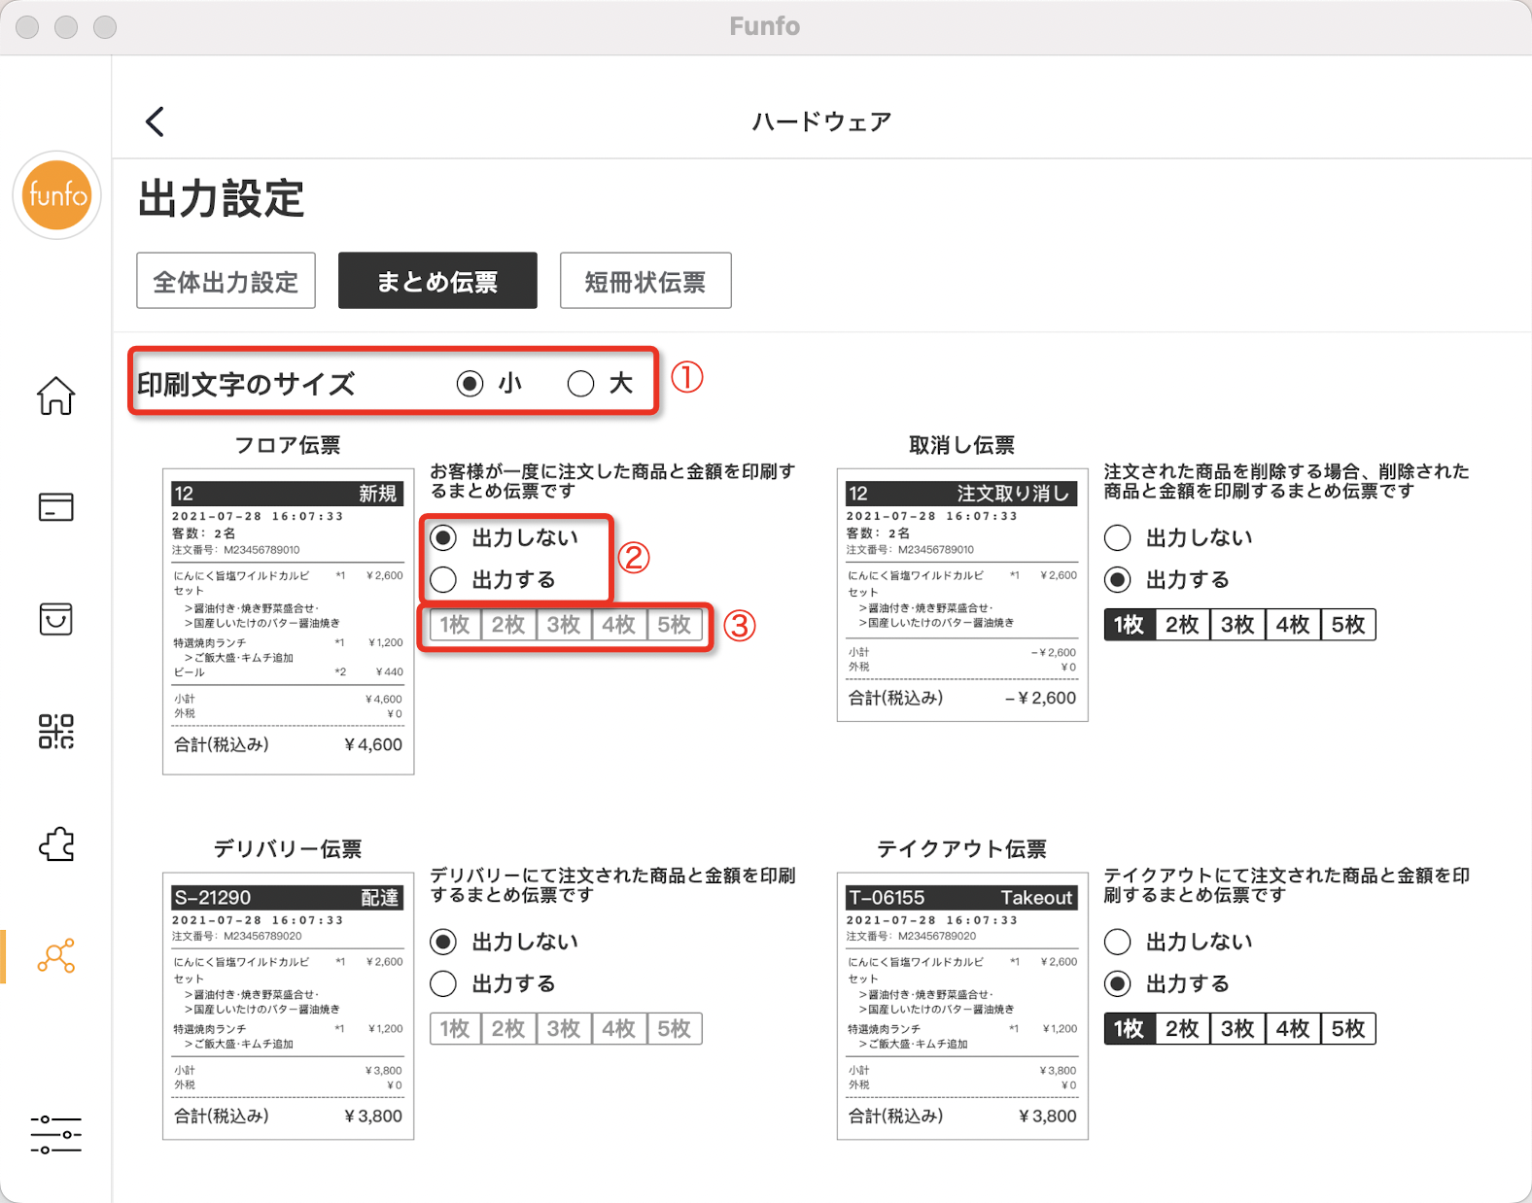Click the フロア伝票 receipt preview
The image size is (1532, 1203).
[x=289, y=622]
